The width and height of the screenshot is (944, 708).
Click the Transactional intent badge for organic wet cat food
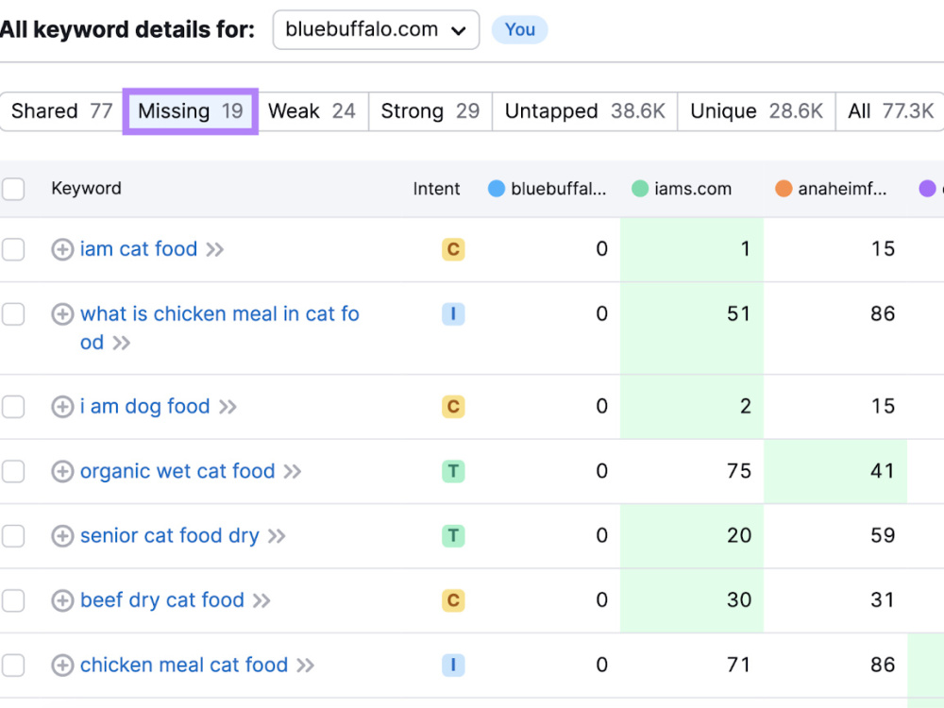453,471
